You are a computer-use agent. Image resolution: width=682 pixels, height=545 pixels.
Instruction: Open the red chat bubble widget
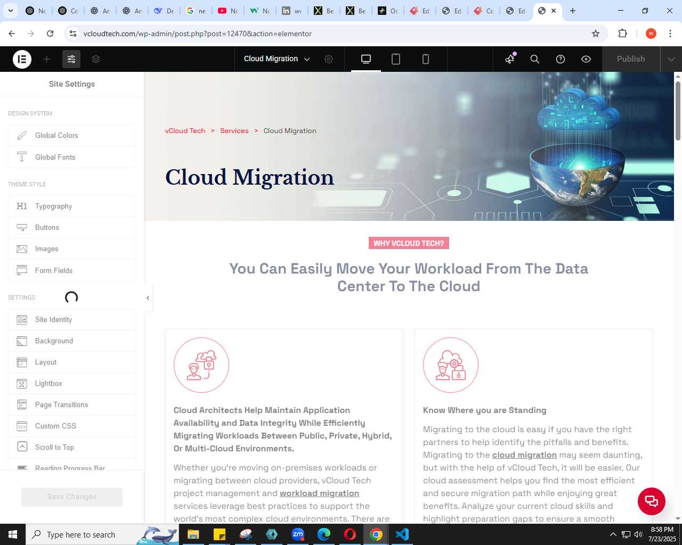(x=652, y=501)
